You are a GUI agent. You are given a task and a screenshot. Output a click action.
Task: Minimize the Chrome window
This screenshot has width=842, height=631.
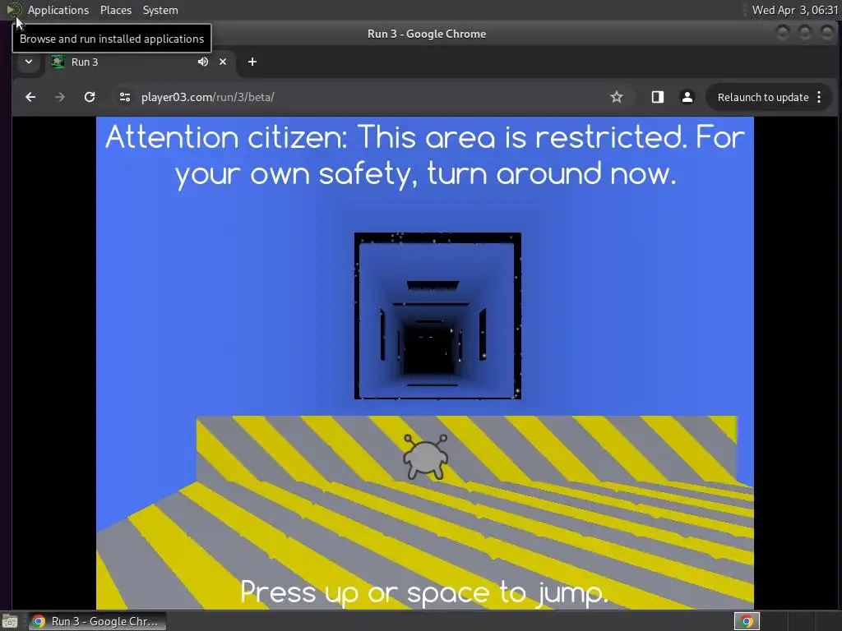(x=783, y=33)
